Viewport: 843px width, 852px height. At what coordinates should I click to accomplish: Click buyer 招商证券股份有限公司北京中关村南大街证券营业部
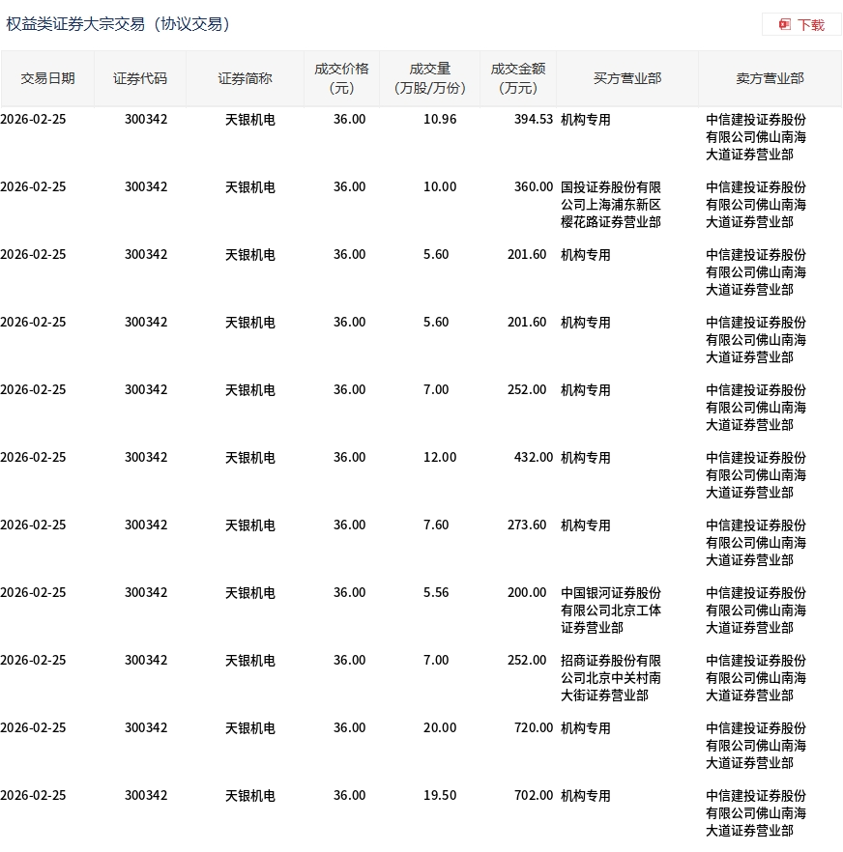point(611,678)
